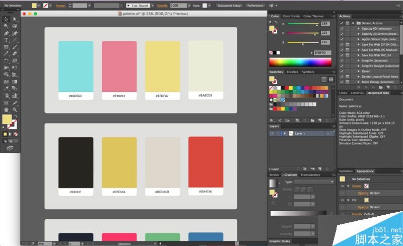
Task: Open the Transparency tab
Action: click(x=310, y=175)
